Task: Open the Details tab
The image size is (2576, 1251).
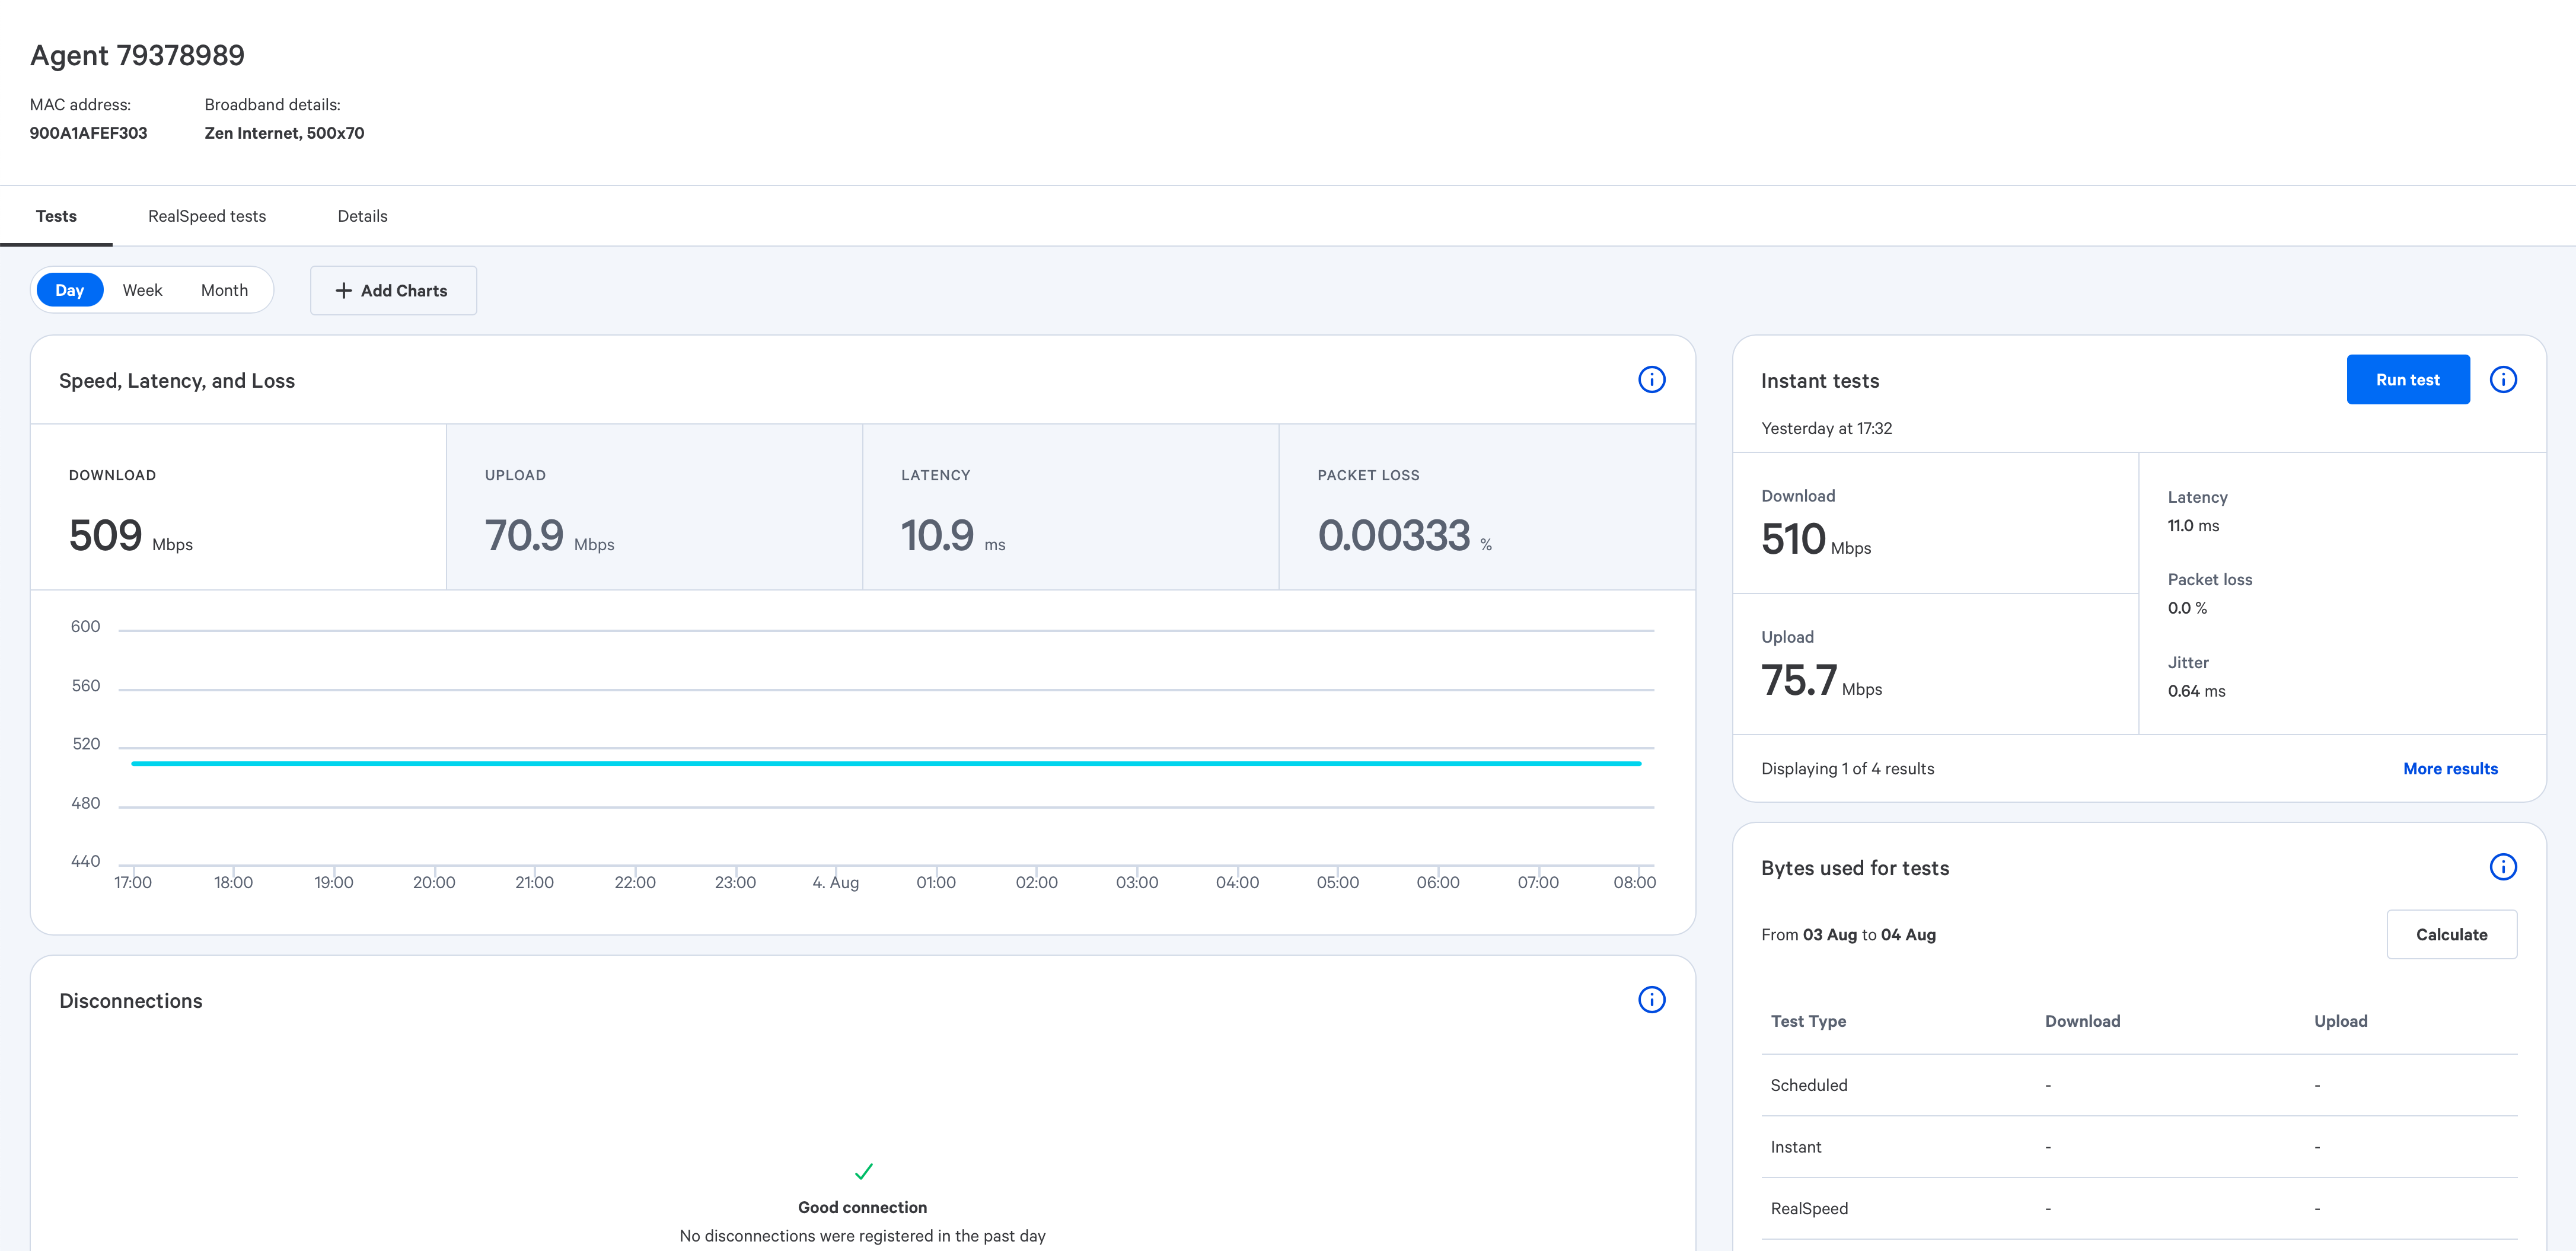Action: click(x=362, y=216)
